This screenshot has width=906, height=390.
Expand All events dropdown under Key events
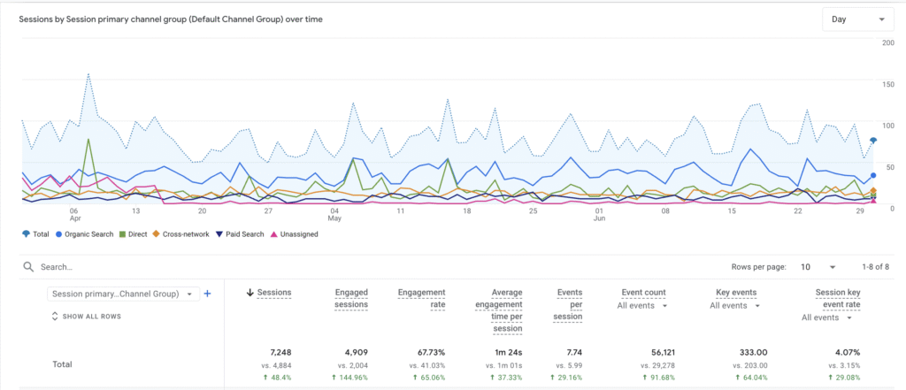point(735,306)
